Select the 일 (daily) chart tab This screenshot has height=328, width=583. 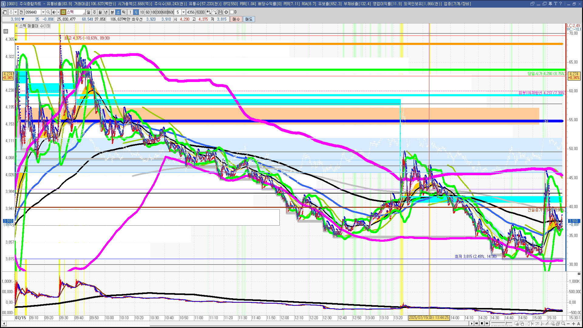(88, 12)
